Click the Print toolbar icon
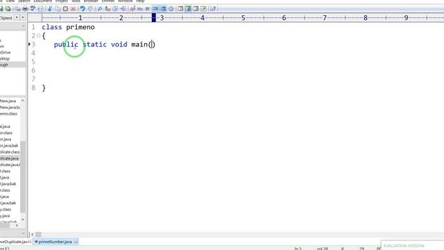 click(x=25, y=9)
